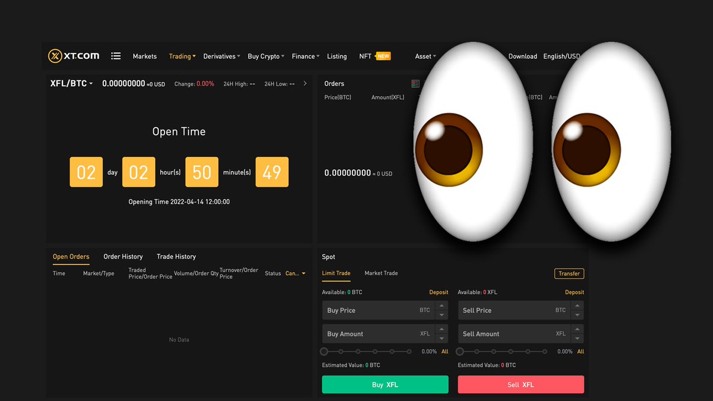
Task: Click Deposit link for BTC
Action: 439,292
